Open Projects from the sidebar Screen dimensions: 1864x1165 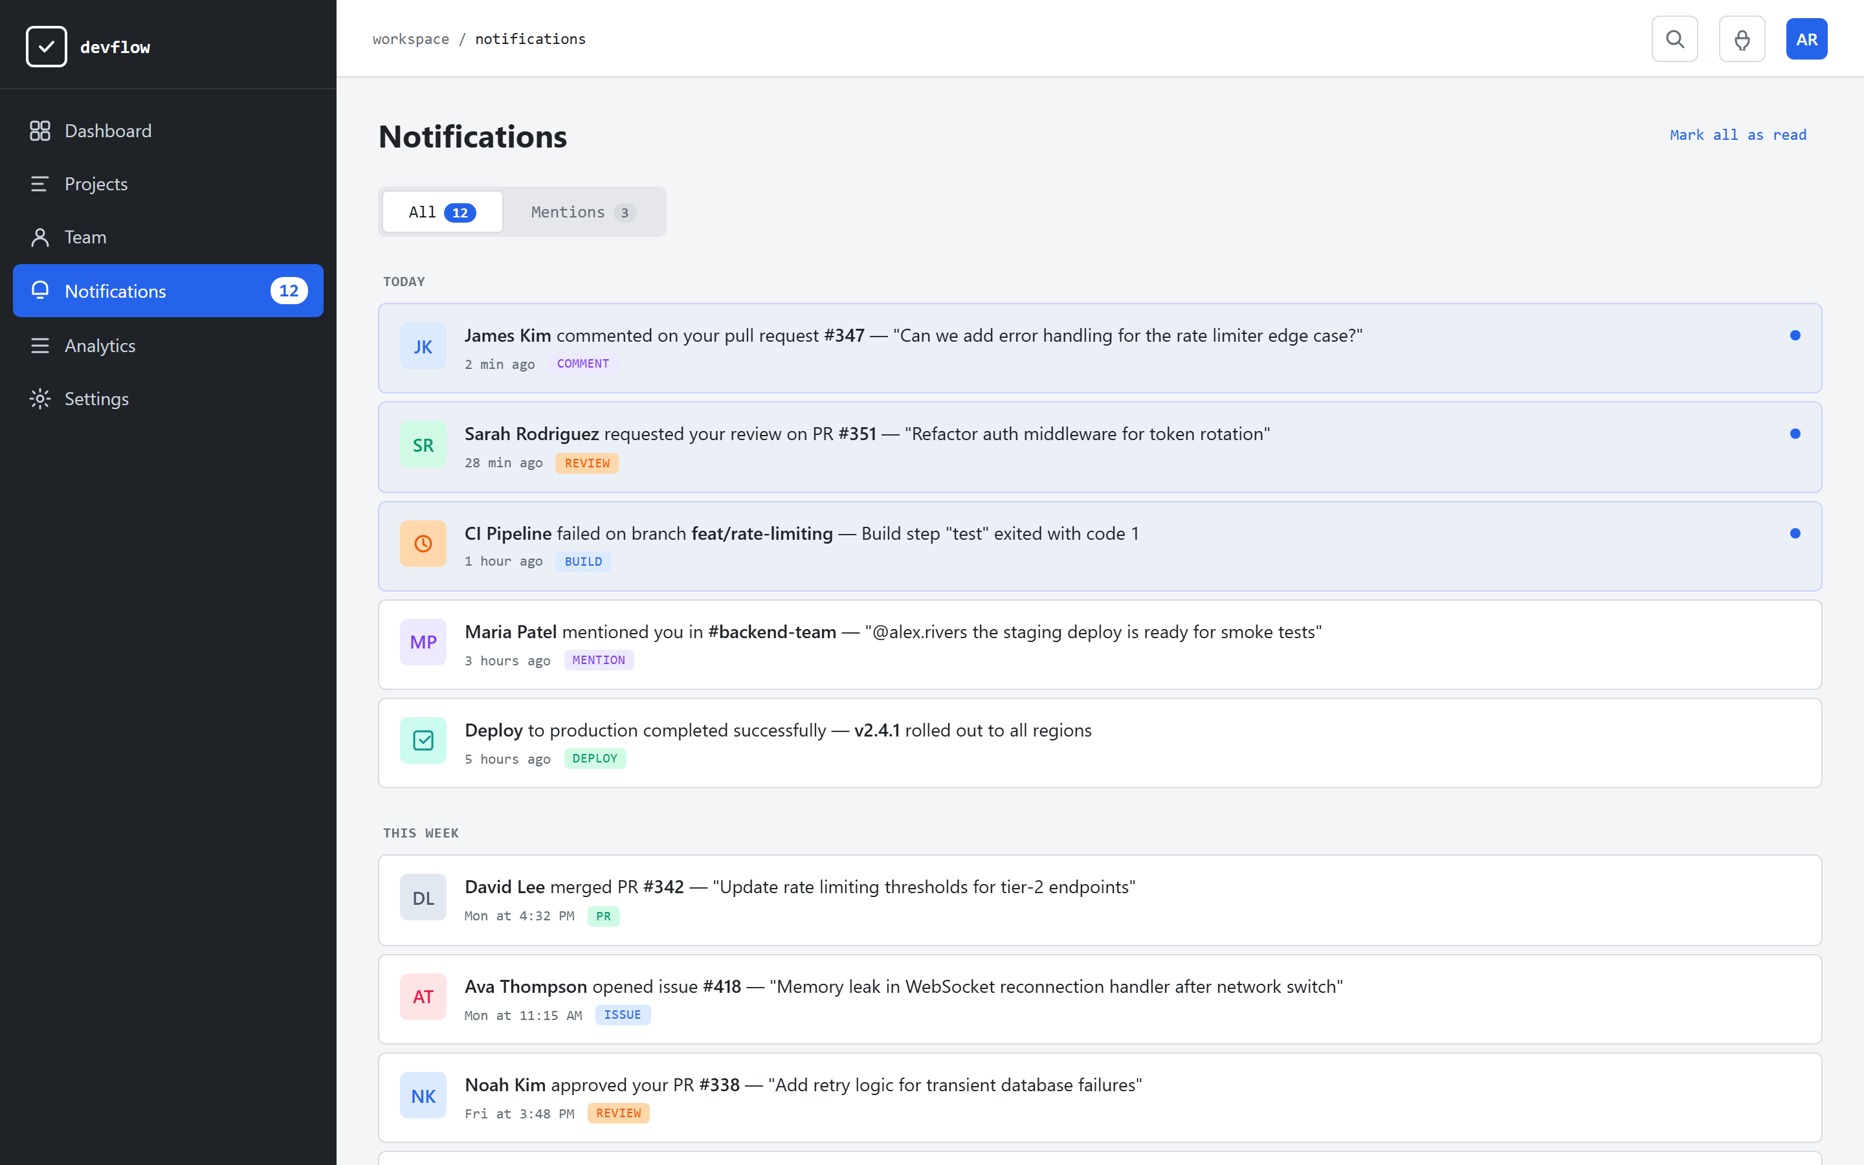point(168,183)
